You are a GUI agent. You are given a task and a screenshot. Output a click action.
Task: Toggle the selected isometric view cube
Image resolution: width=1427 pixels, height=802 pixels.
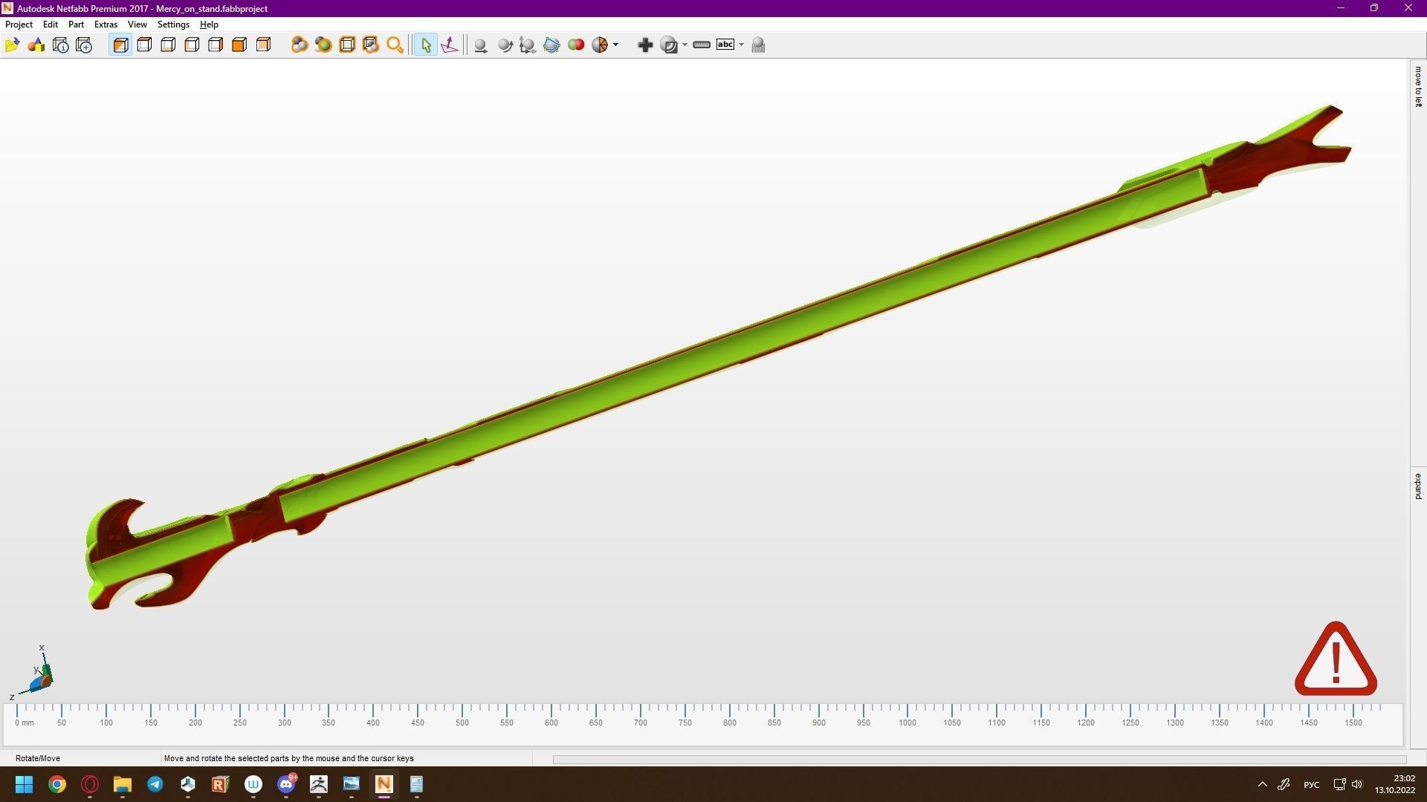tap(120, 45)
